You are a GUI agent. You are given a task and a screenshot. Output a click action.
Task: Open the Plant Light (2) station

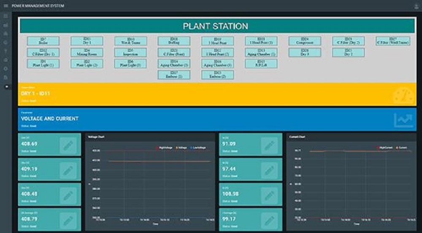tap(87, 64)
